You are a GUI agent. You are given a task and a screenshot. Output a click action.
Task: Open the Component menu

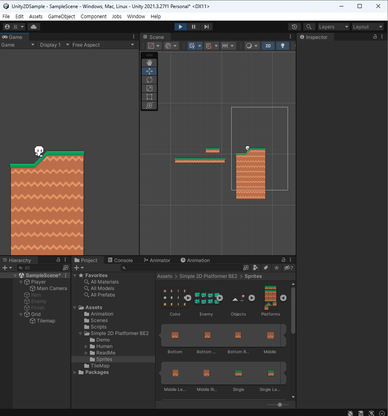(x=94, y=17)
